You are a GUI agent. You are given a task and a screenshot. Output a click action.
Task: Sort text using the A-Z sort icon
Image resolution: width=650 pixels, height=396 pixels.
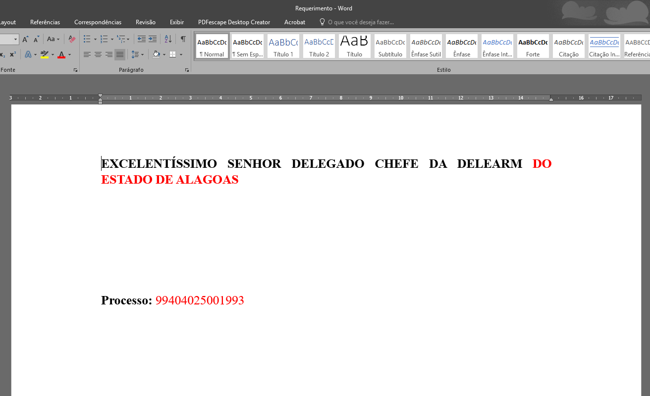tap(168, 39)
